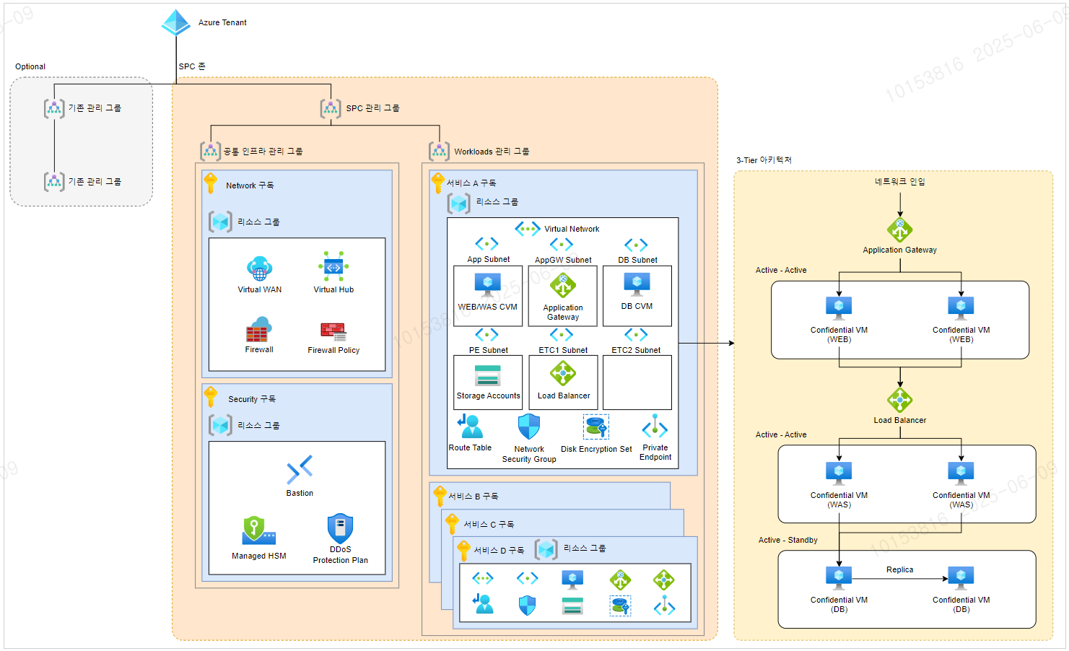Select the resource group icon in 서비스 D 구독
This screenshot has height=651, width=1069.
(546, 549)
